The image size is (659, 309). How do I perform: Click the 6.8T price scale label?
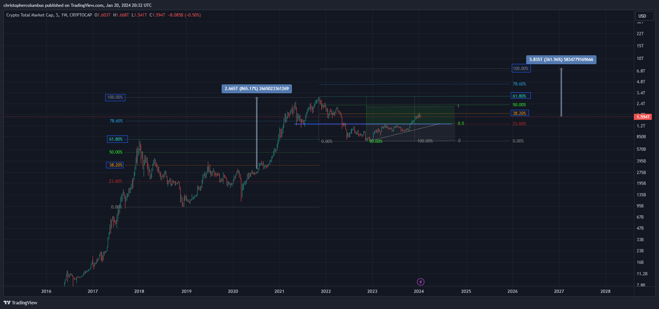[x=640, y=71]
